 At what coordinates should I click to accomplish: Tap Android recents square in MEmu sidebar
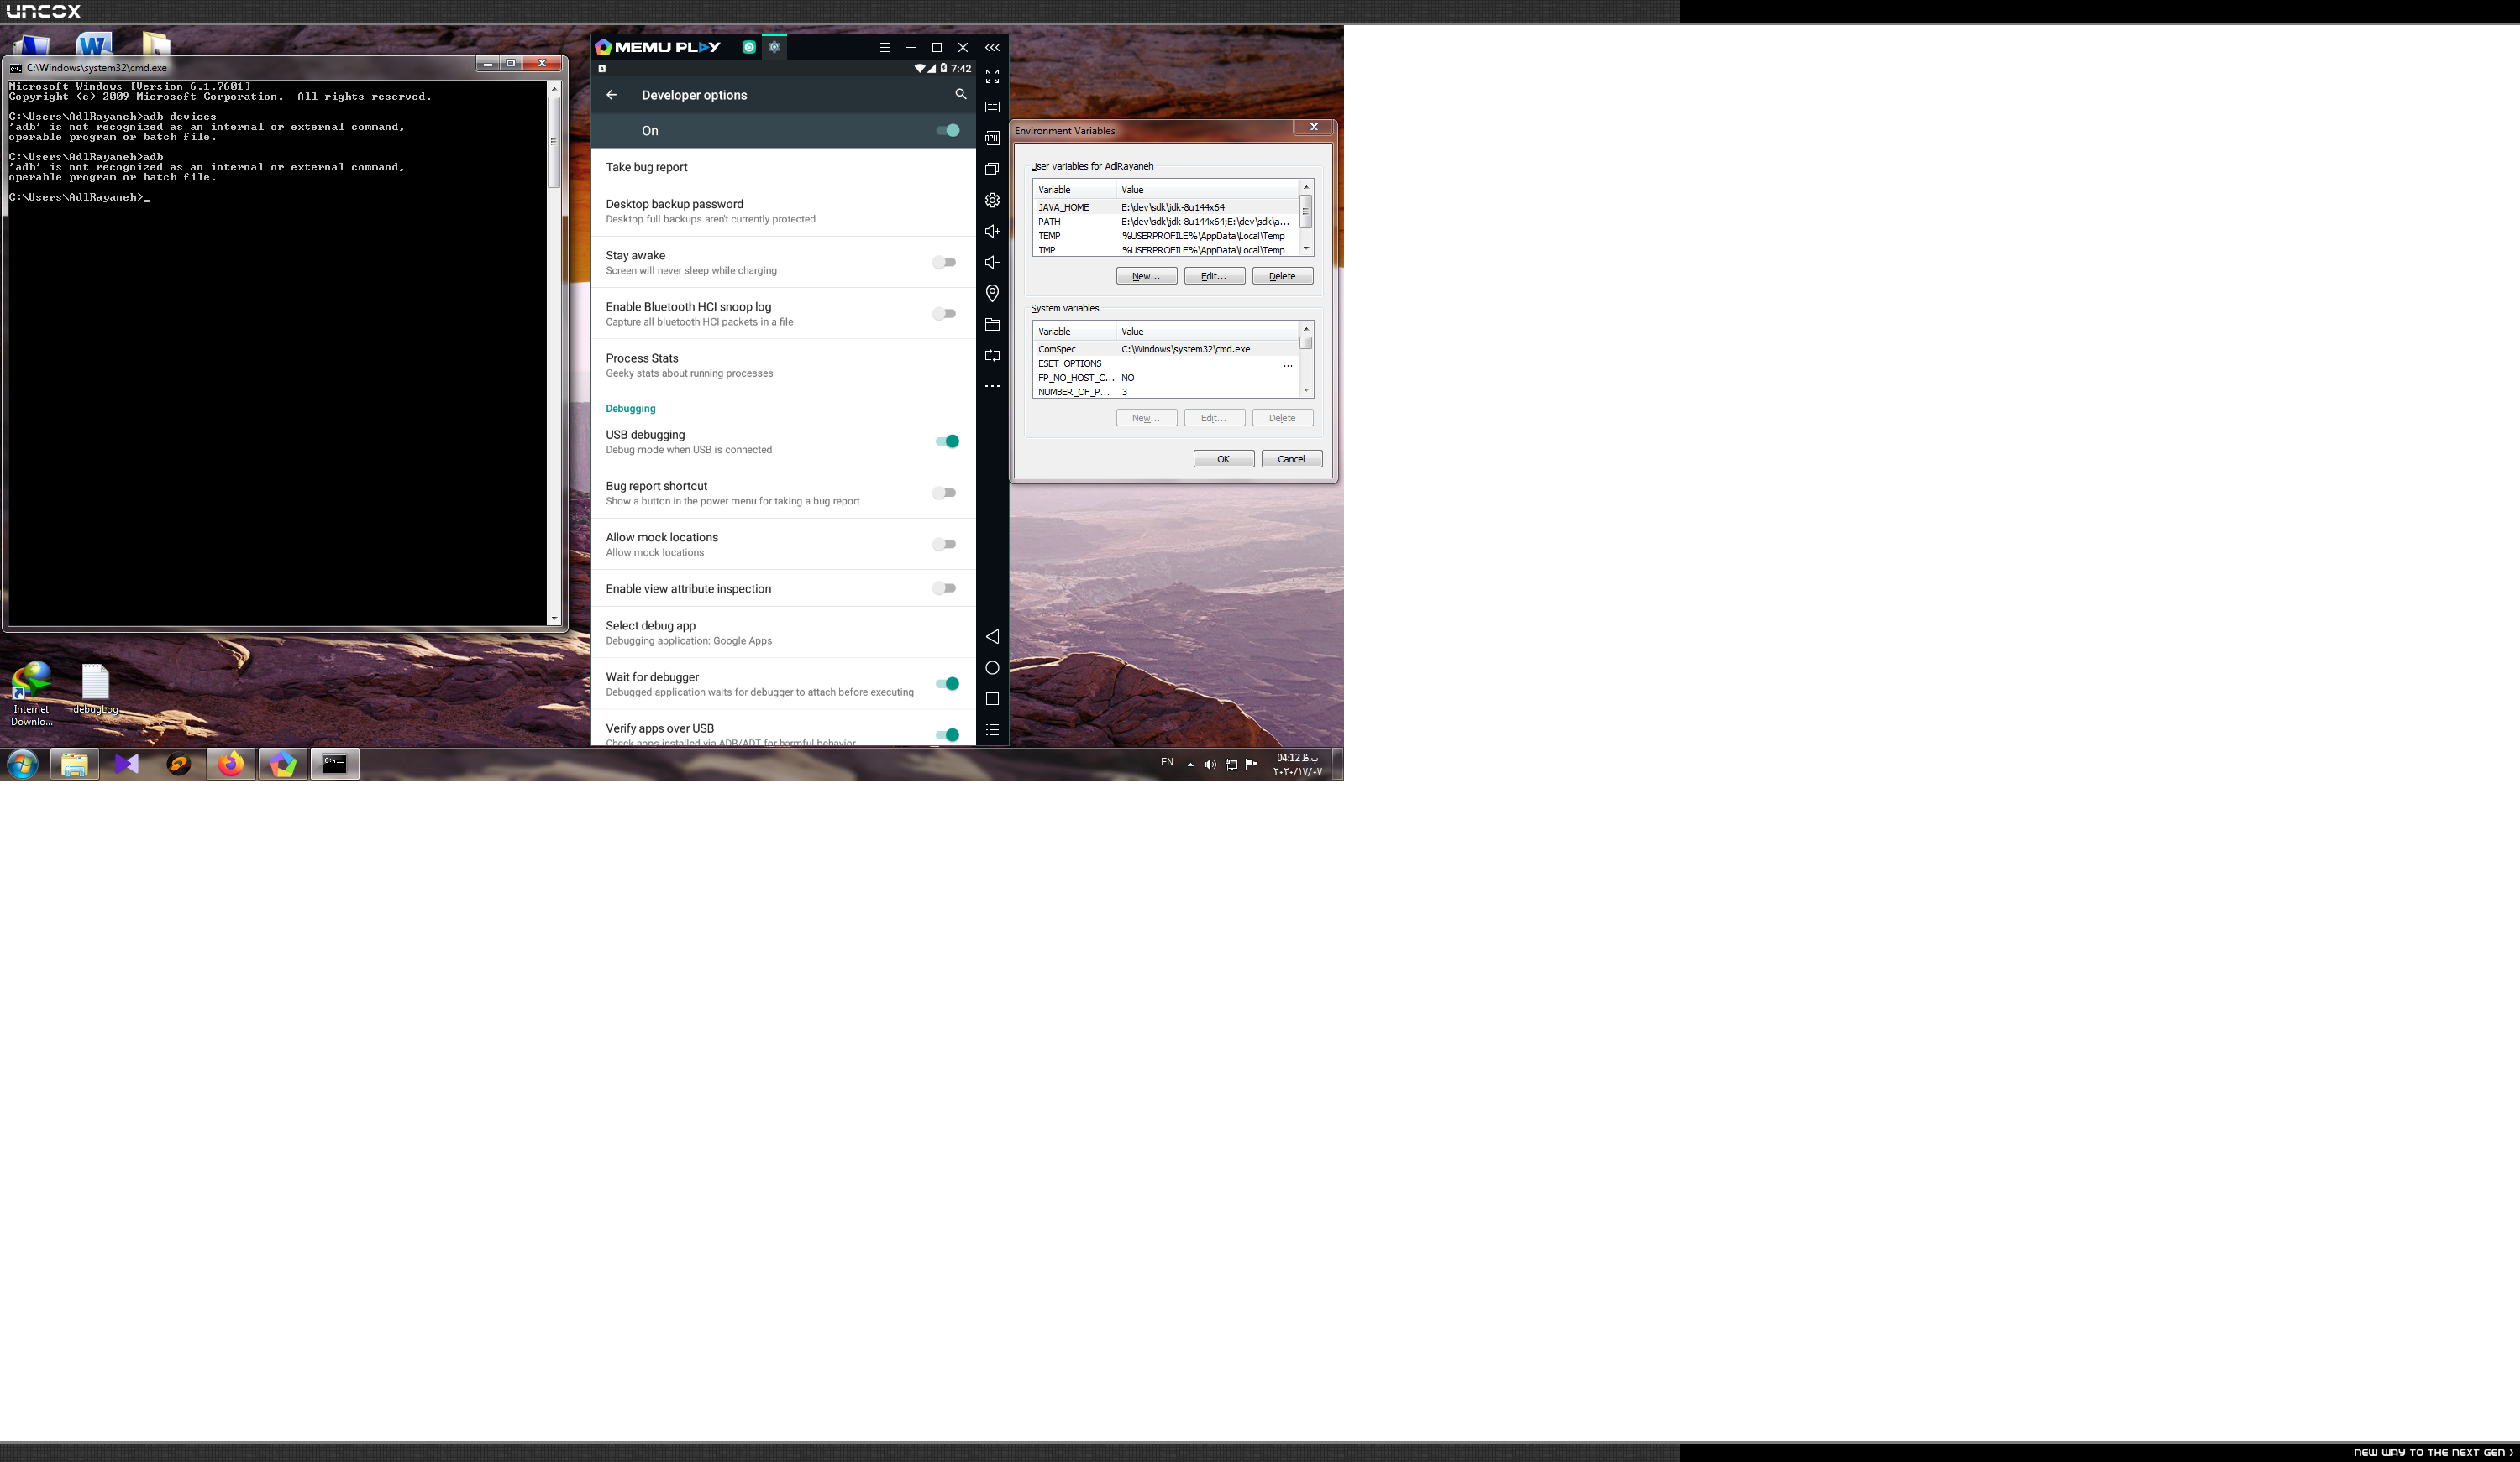click(x=992, y=698)
